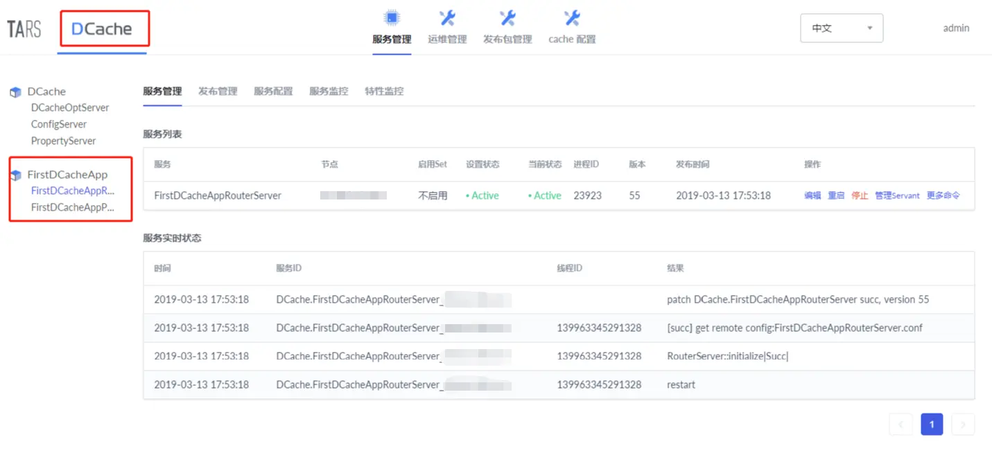Select the DCache tree node
Screen dimensions: 992x453
[x=46, y=91]
